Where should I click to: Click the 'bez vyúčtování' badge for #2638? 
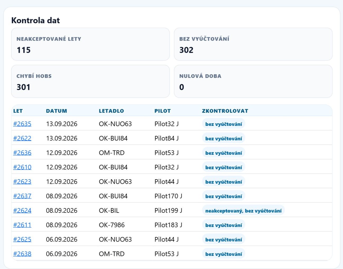(223, 254)
